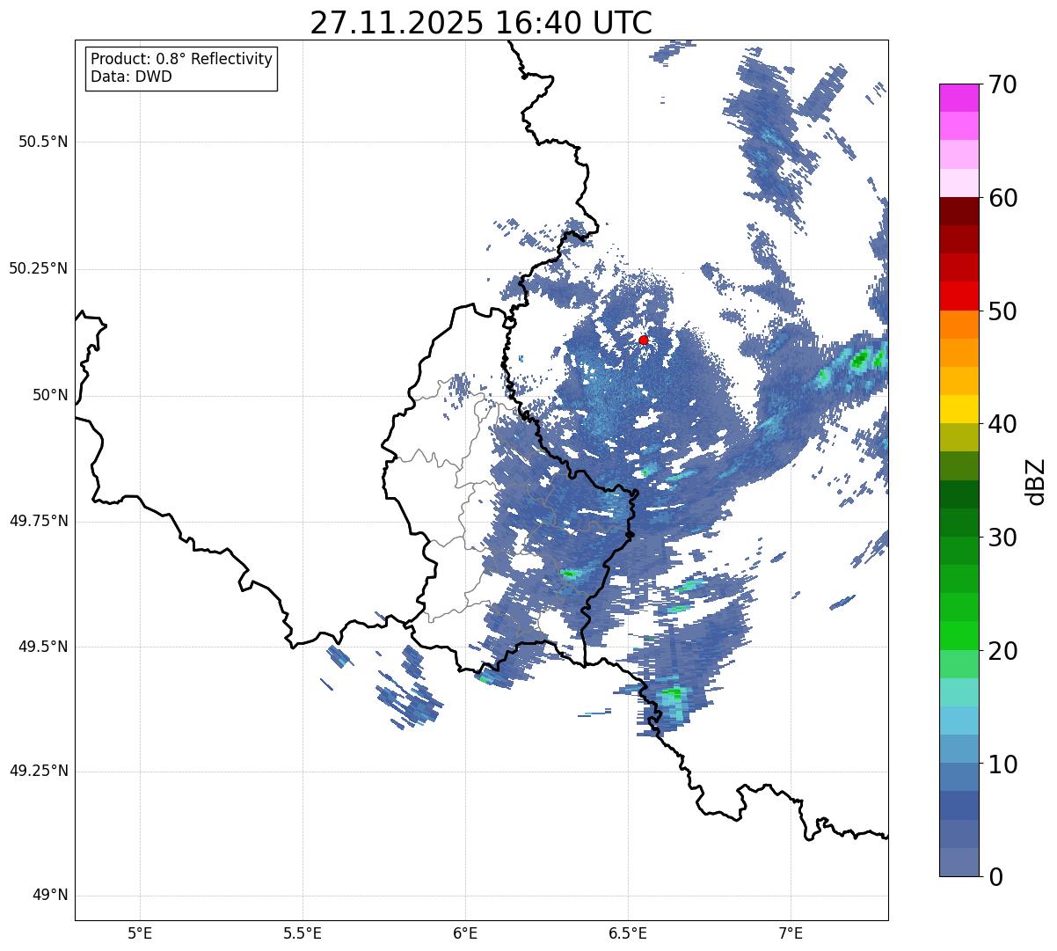Screen dimensions: 1057x951
Task: Click the 30 value on the colorbar
Action: [x=1002, y=538]
